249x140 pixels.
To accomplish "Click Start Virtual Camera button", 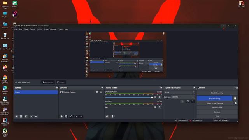I will tap(215, 103).
